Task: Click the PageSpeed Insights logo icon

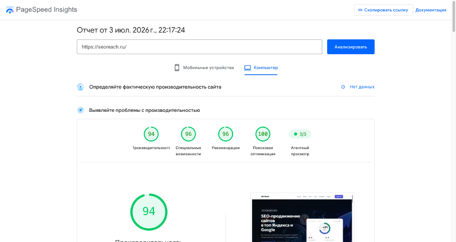Action: pos(10,10)
